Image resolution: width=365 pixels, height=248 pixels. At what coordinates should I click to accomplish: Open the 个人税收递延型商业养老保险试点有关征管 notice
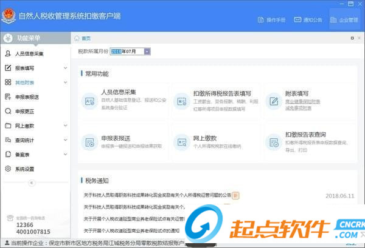tap(134, 219)
